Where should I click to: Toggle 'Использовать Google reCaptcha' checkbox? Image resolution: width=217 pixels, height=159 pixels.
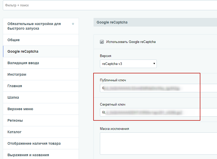pos(102,42)
